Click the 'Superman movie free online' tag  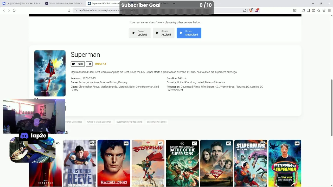129,122
